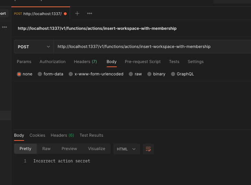Open Test Results tab
This screenshot has width=251, height=185.
point(91,135)
